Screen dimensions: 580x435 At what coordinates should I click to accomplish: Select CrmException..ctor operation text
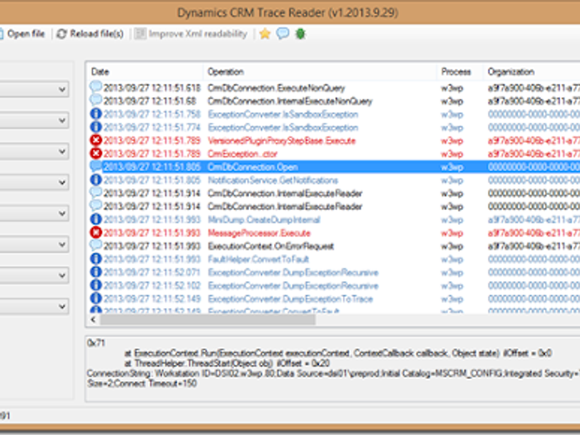tap(242, 154)
